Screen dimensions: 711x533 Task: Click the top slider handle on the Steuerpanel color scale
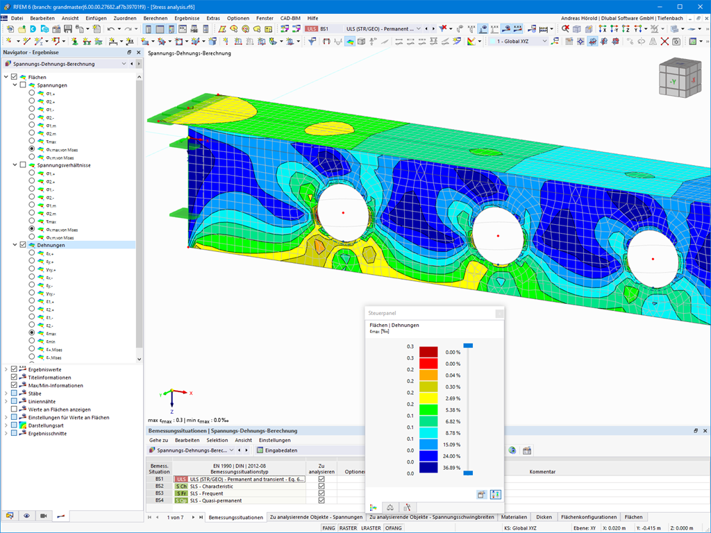pyautogui.click(x=468, y=345)
